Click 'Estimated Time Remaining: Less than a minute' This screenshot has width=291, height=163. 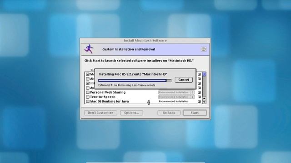(127, 85)
